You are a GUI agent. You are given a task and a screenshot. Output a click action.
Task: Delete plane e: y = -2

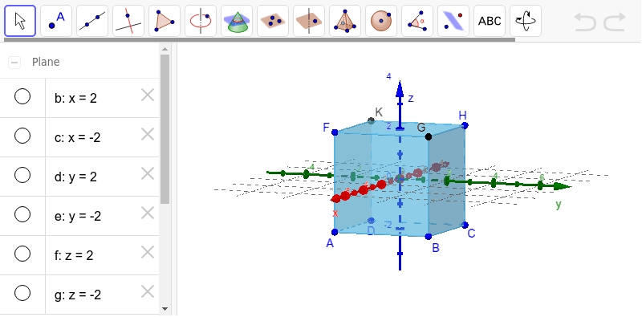148,213
